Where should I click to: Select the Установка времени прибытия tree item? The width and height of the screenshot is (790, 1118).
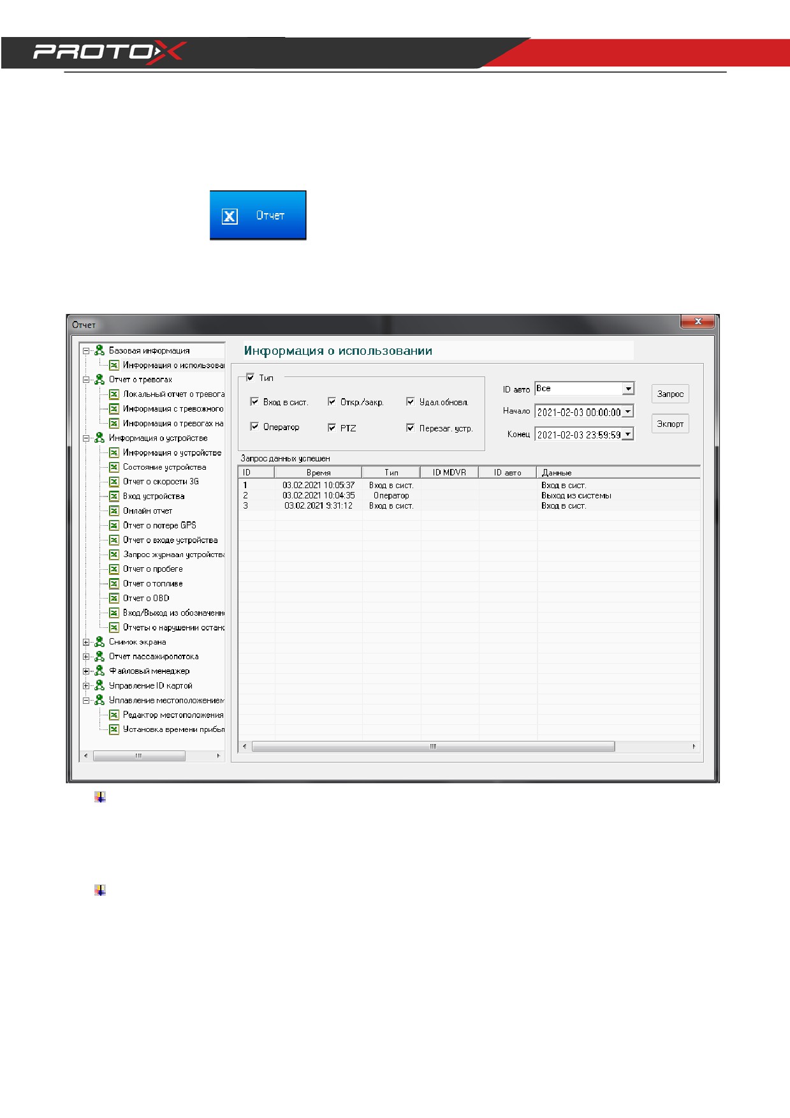point(173,729)
